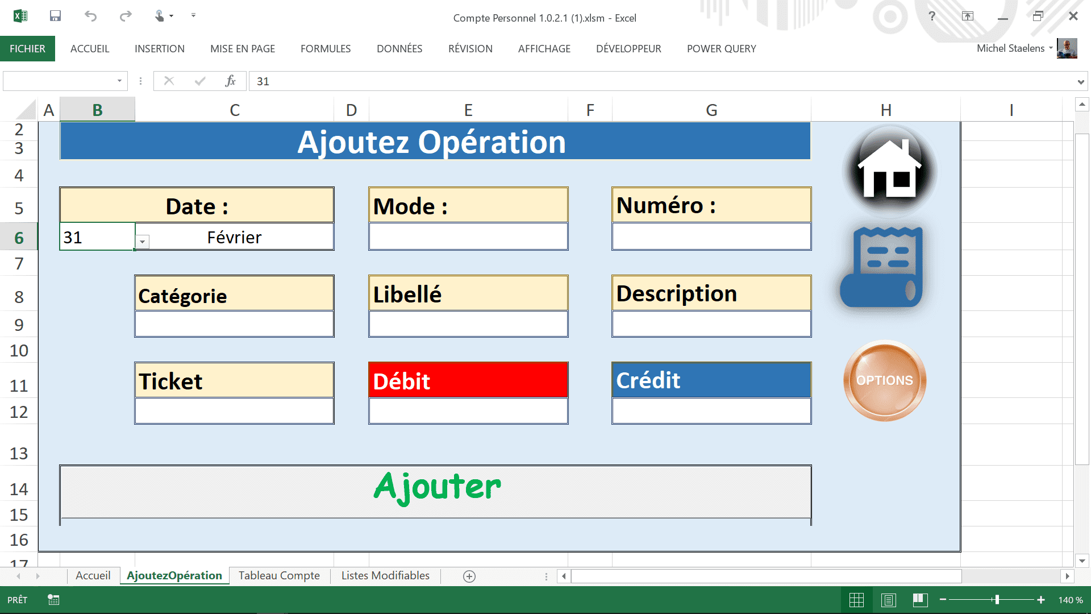
Task: Click the Redo arrow icon
Action: click(x=126, y=16)
